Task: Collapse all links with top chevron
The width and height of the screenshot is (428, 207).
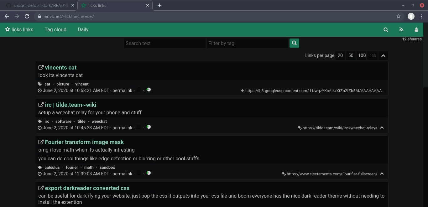Action: [x=383, y=56]
